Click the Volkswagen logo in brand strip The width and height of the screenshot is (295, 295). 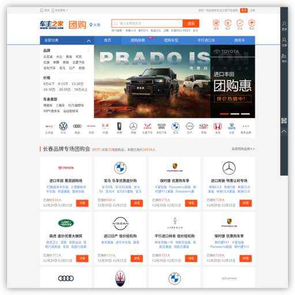[63, 126]
